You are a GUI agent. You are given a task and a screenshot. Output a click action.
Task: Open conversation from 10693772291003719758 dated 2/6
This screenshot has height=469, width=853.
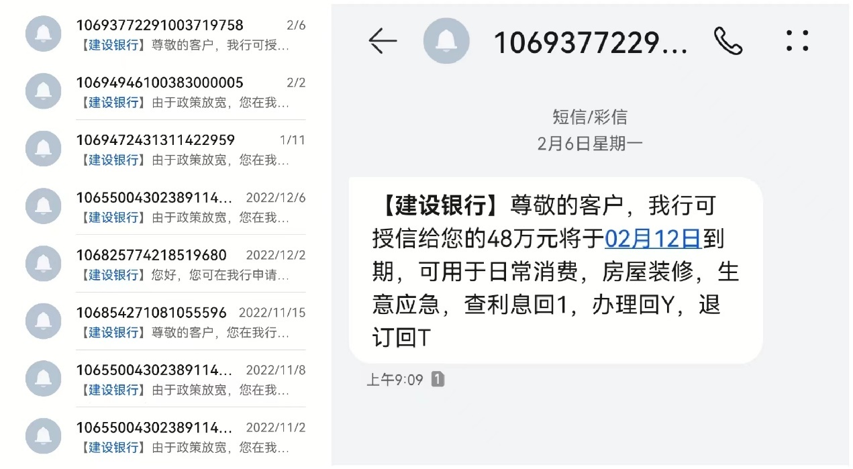[x=166, y=34]
